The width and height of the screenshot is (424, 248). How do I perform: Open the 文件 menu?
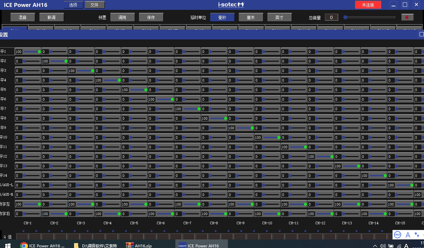[95, 5]
